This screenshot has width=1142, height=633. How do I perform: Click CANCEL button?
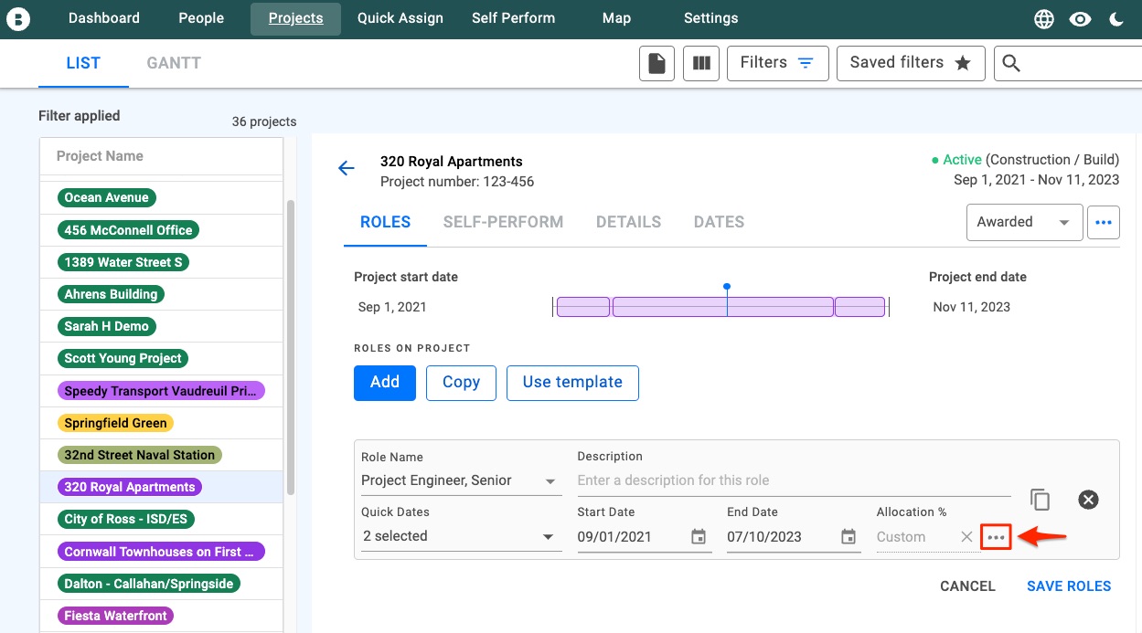point(967,586)
